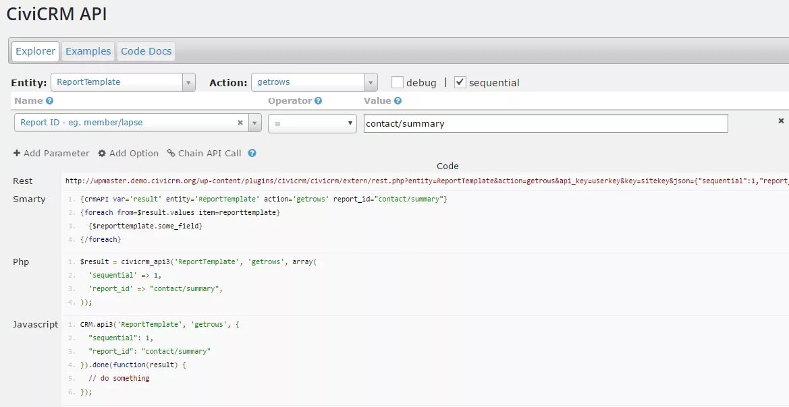Open help icon next to Operator column
789x407 pixels.
(x=318, y=100)
